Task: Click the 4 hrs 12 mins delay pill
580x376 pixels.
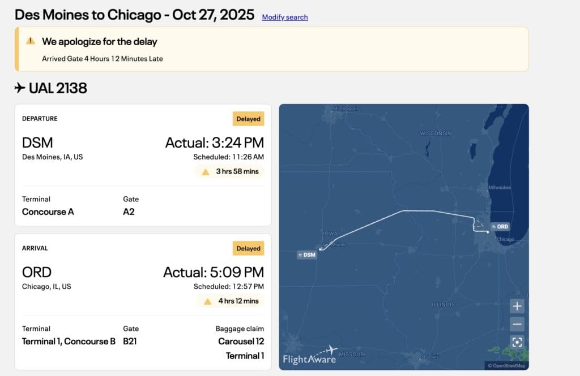Action: click(x=231, y=301)
